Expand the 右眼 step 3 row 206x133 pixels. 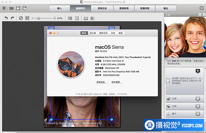click(x=185, y=106)
